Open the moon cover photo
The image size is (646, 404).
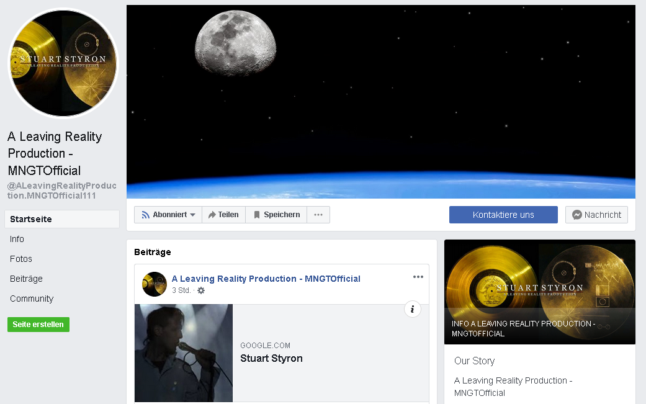click(x=380, y=102)
